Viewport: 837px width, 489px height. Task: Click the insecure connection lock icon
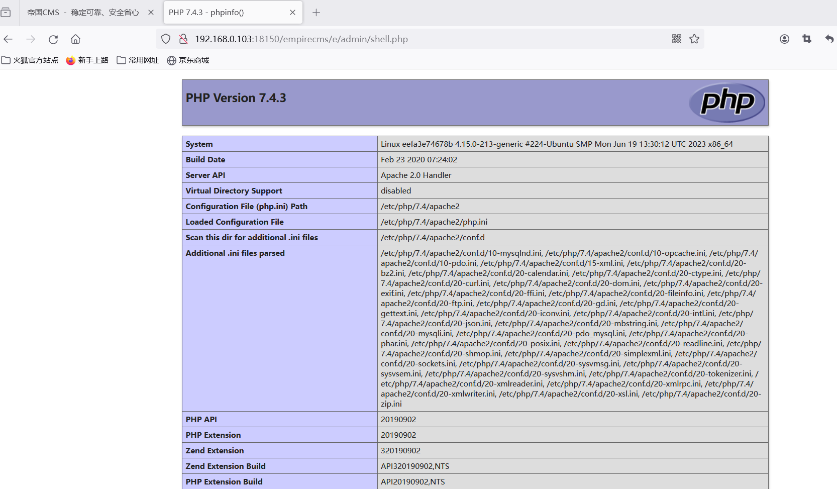183,39
